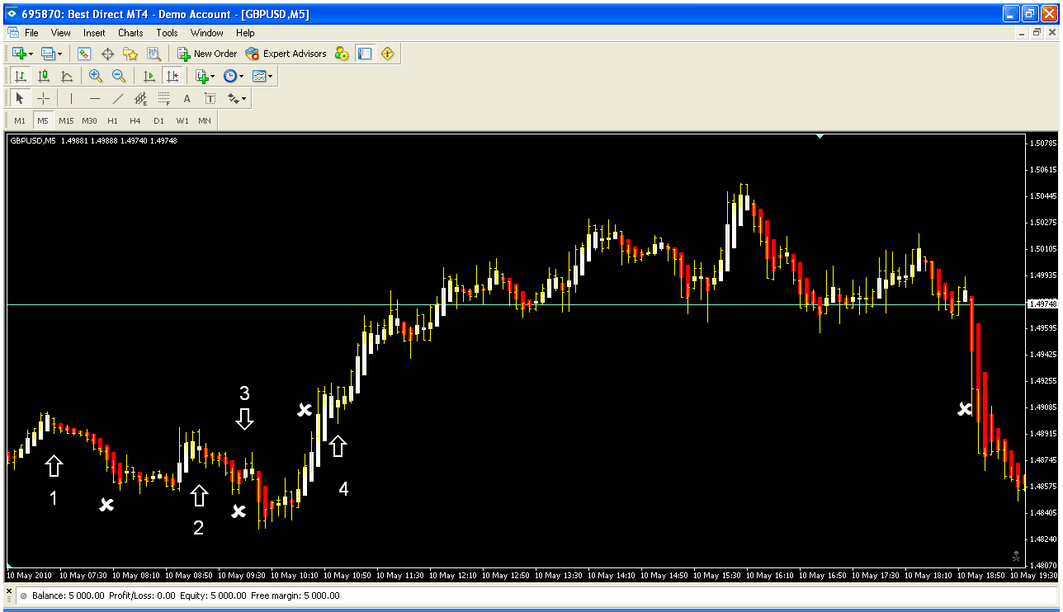Pick the Vertical Line drawing tool
The height and width of the screenshot is (612, 1063).
(x=72, y=99)
